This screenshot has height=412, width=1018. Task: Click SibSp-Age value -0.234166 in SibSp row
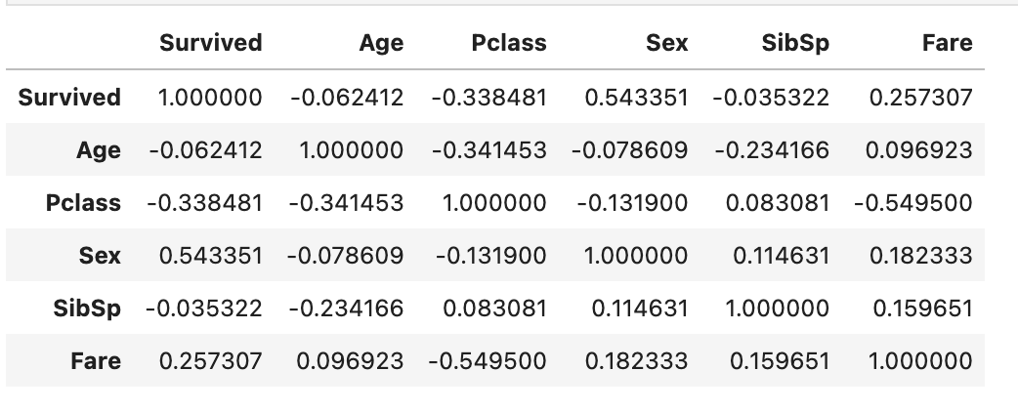coord(346,309)
